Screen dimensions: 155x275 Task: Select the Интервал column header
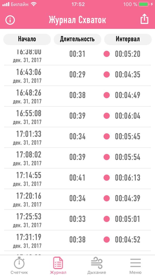click(x=128, y=39)
